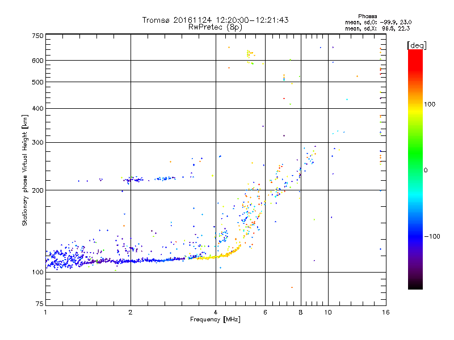Screen dimensions: 454x340
Task: Click the colorbar tick label '-100'
Action: click(x=432, y=236)
